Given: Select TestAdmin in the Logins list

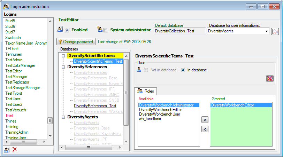Looking at the screenshot, I should pyautogui.click(x=14, y=60).
